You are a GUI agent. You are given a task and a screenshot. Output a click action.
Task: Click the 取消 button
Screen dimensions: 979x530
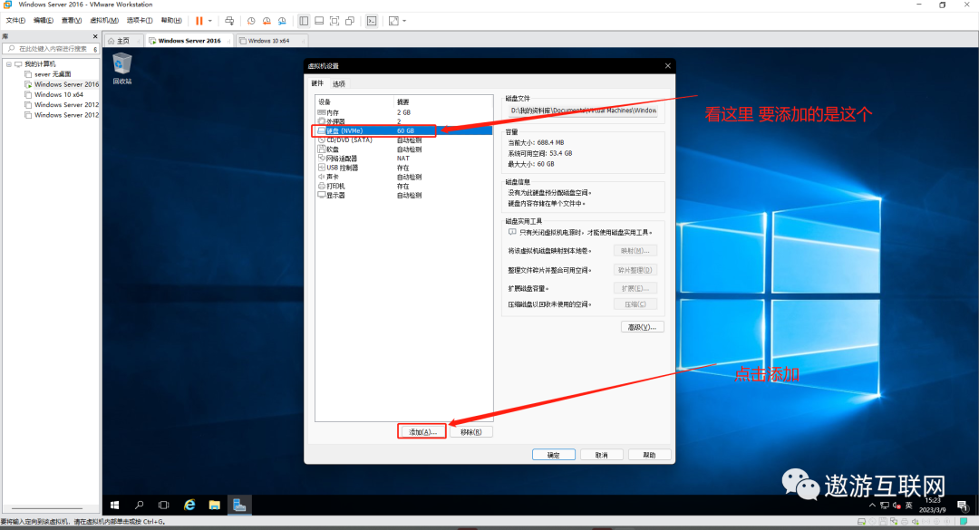point(601,455)
